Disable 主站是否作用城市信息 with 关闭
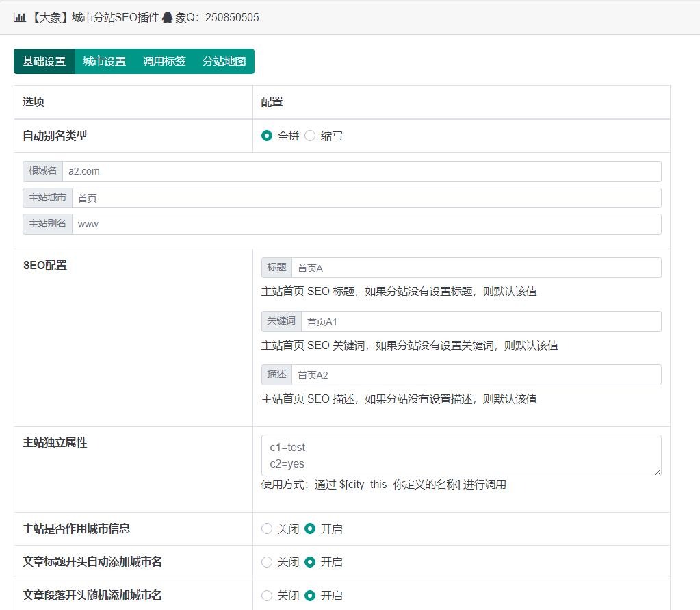Image resolution: width=700 pixels, height=610 pixels. (267, 529)
